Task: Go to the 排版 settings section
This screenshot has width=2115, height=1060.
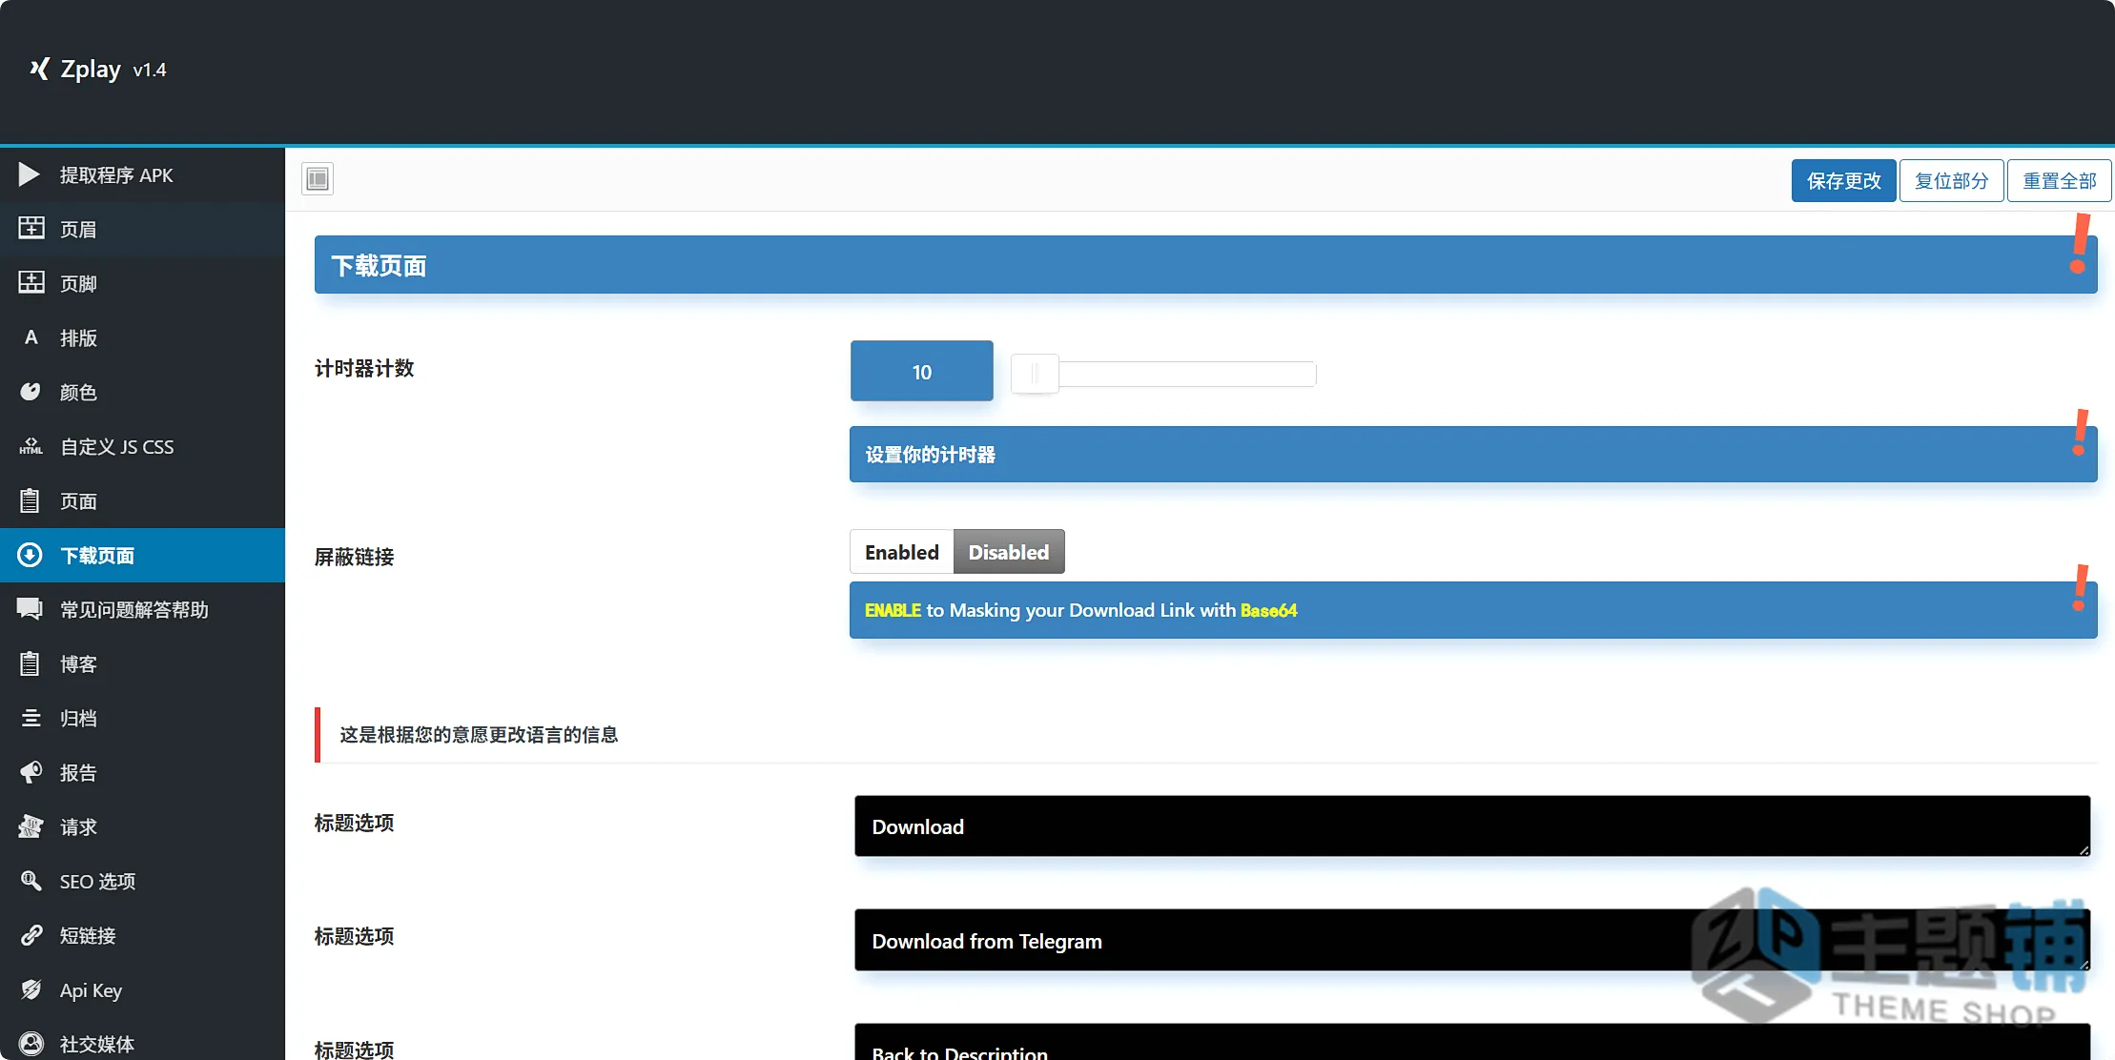Action: 143,337
